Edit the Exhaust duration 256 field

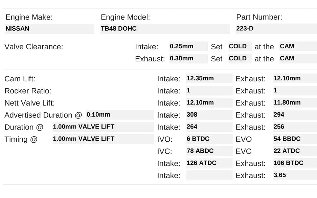coord(294,127)
